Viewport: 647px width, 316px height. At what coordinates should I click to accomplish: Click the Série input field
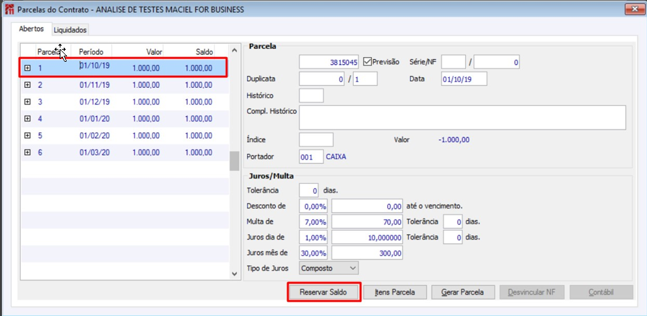click(453, 62)
